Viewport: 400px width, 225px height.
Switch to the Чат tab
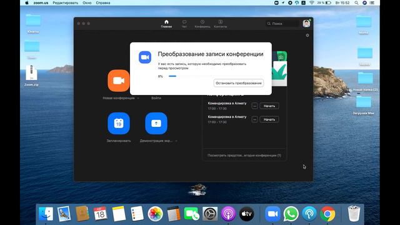[184, 24]
